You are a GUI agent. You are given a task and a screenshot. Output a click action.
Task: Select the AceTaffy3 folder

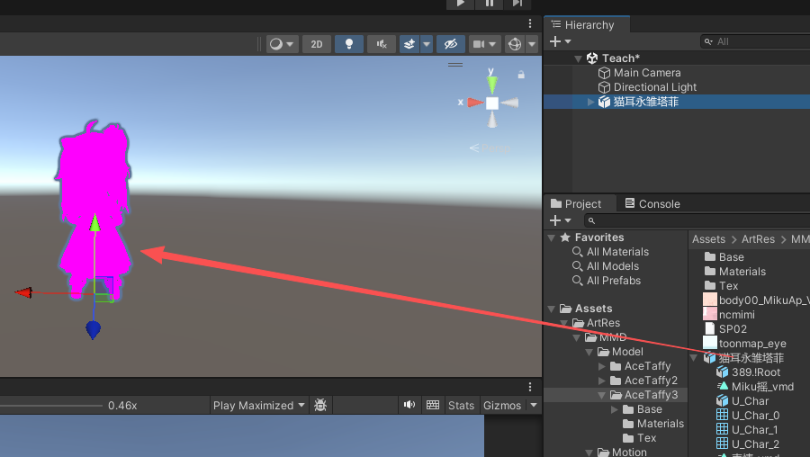tap(651, 395)
